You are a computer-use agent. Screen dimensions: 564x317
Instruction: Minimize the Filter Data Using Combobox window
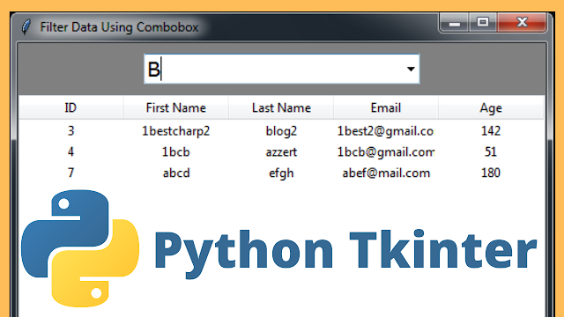pos(455,23)
